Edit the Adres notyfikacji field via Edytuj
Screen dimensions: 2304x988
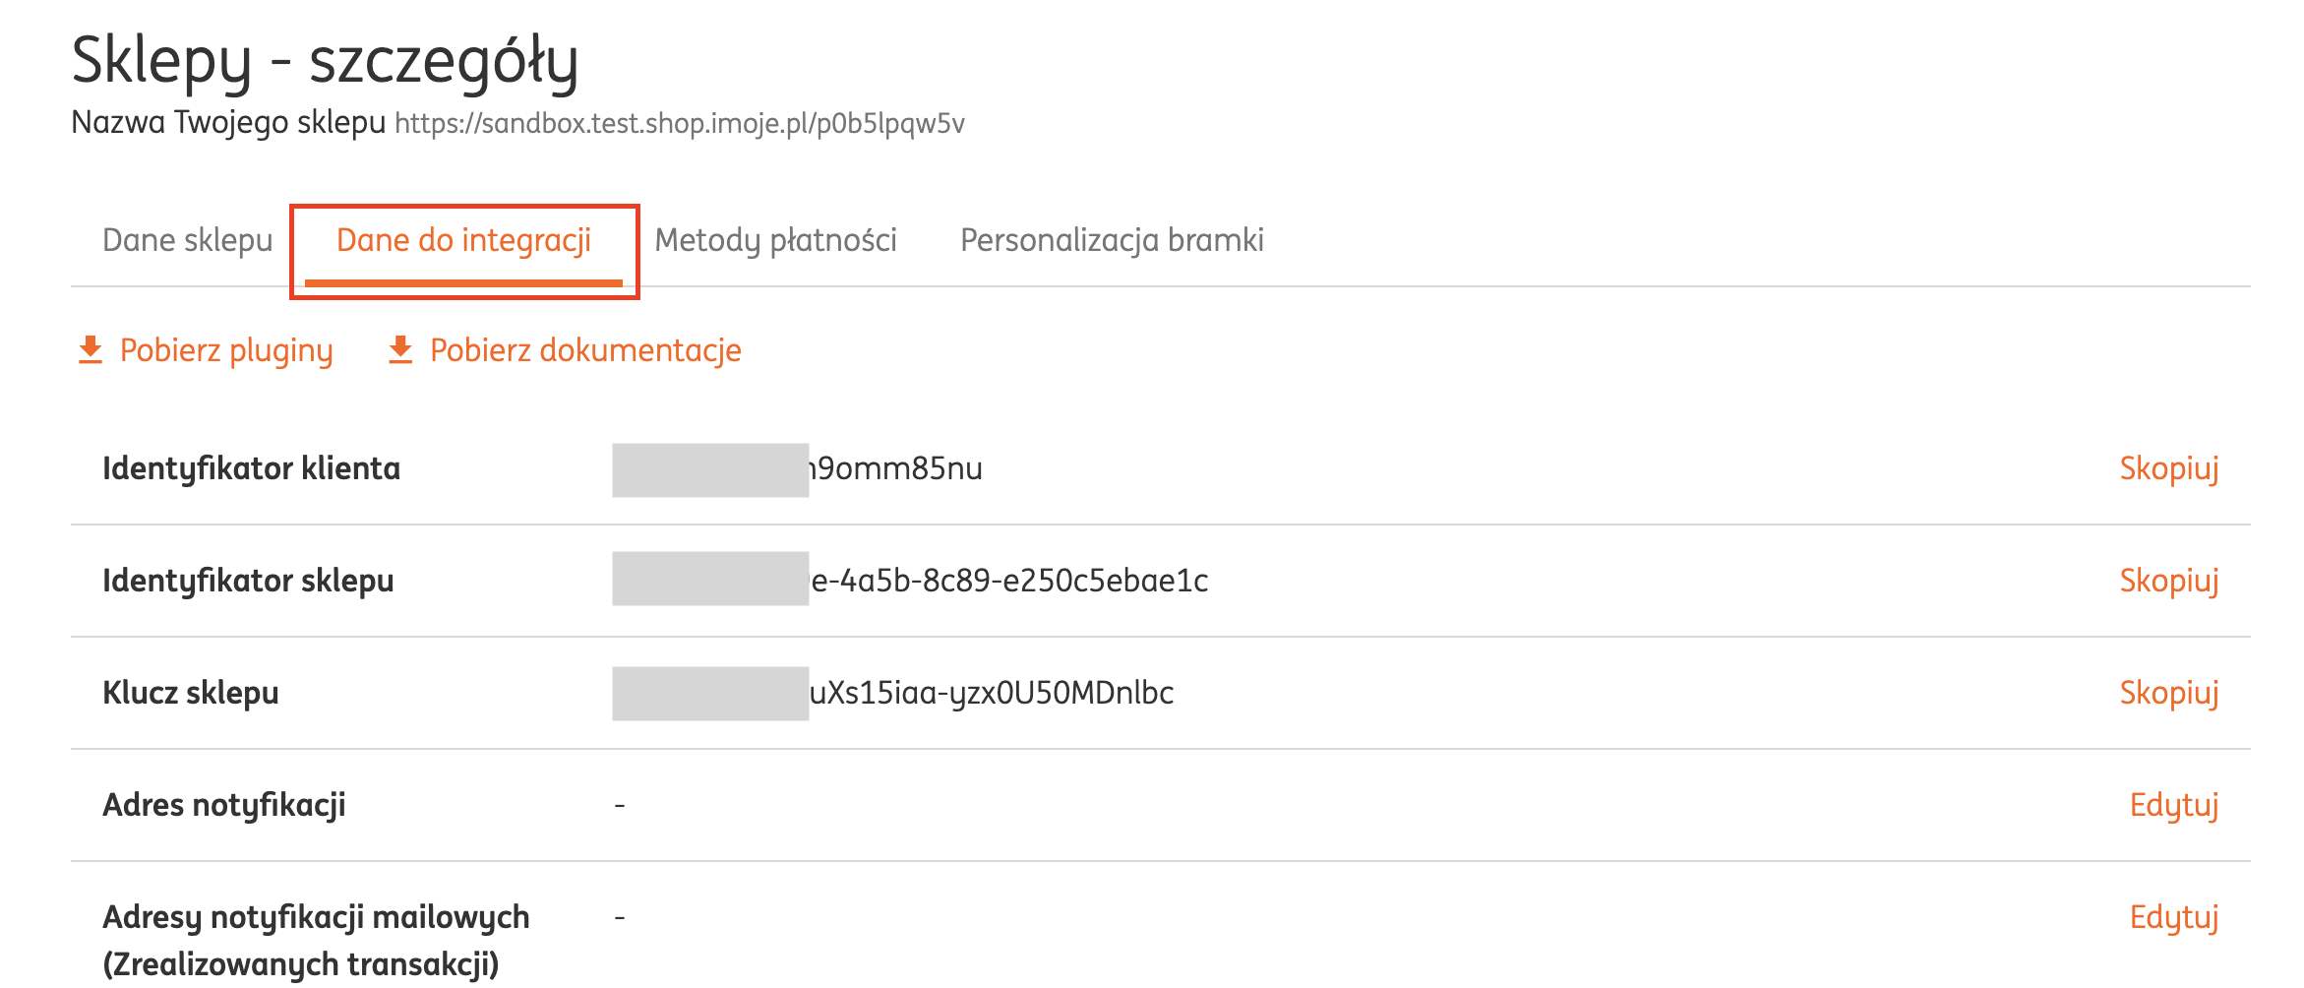coord(2173,805)
